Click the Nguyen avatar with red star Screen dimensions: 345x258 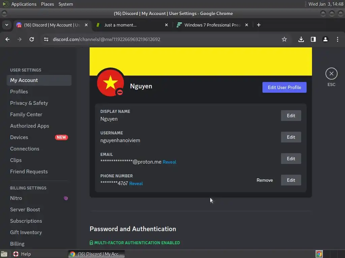coord(111,83)
